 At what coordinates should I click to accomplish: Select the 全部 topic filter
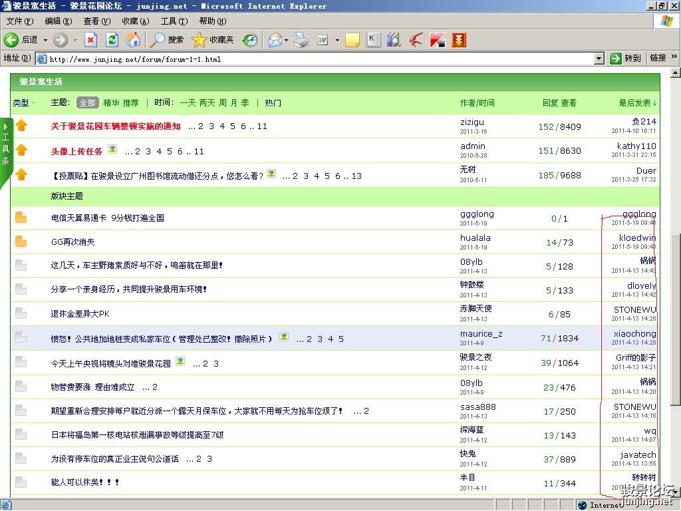[x=88, y=102]
